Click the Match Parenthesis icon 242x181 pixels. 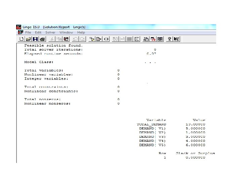pyautogui.click(x=106, y=39)
